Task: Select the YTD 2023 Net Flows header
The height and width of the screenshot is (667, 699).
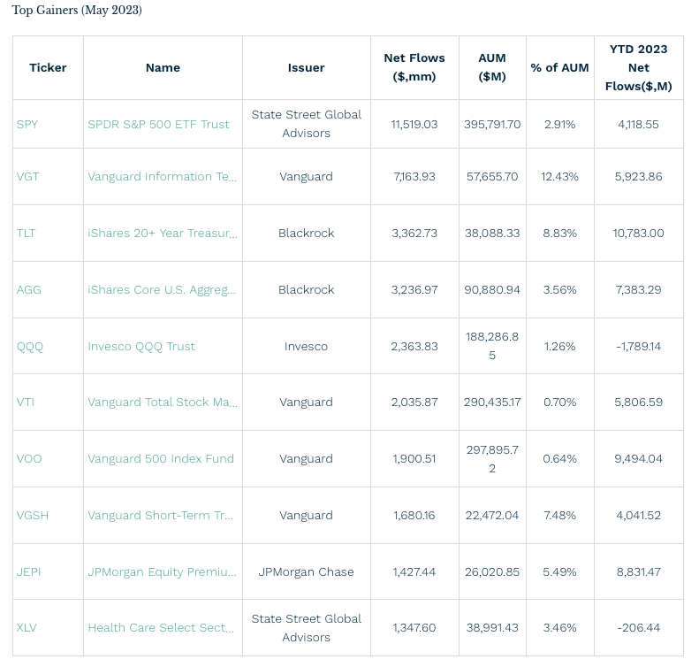Action: (639, 68)
